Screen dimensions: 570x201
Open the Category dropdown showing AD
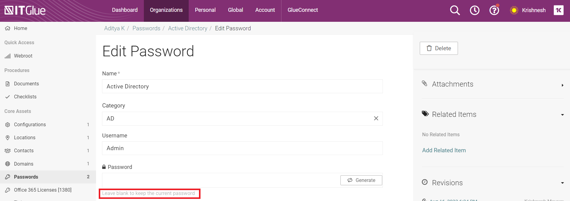242,119
